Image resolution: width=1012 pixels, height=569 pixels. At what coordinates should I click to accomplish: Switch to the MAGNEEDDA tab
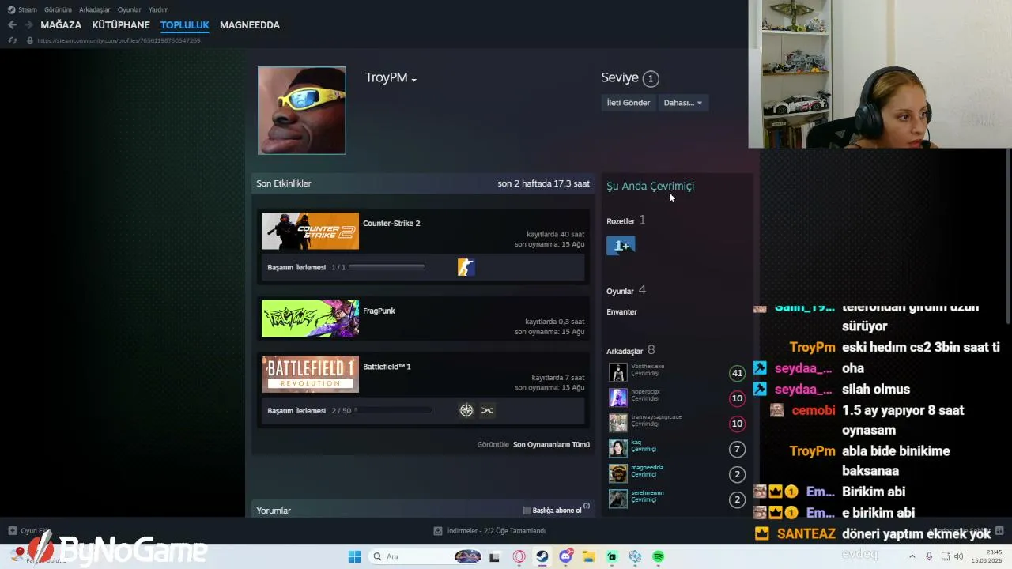click(x=250, y=25)
